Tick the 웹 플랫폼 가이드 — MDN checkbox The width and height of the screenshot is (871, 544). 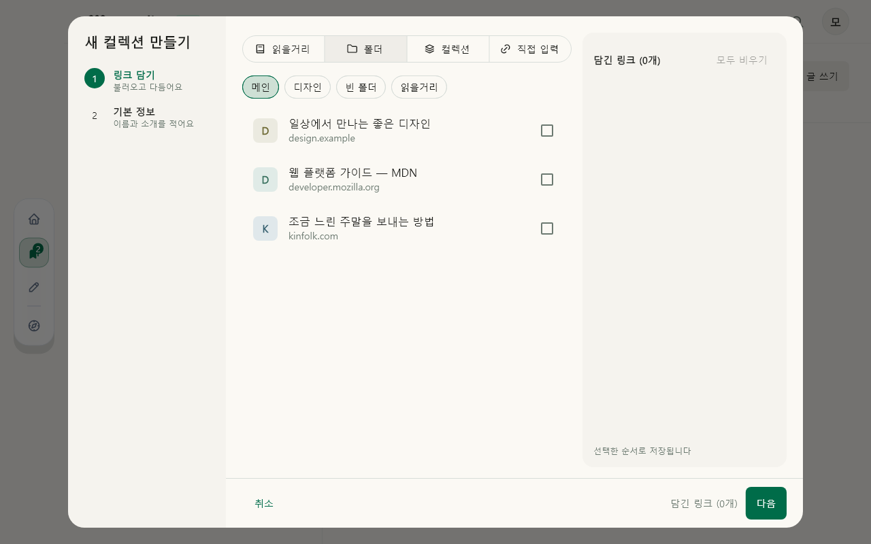click(x=547, y=180)
